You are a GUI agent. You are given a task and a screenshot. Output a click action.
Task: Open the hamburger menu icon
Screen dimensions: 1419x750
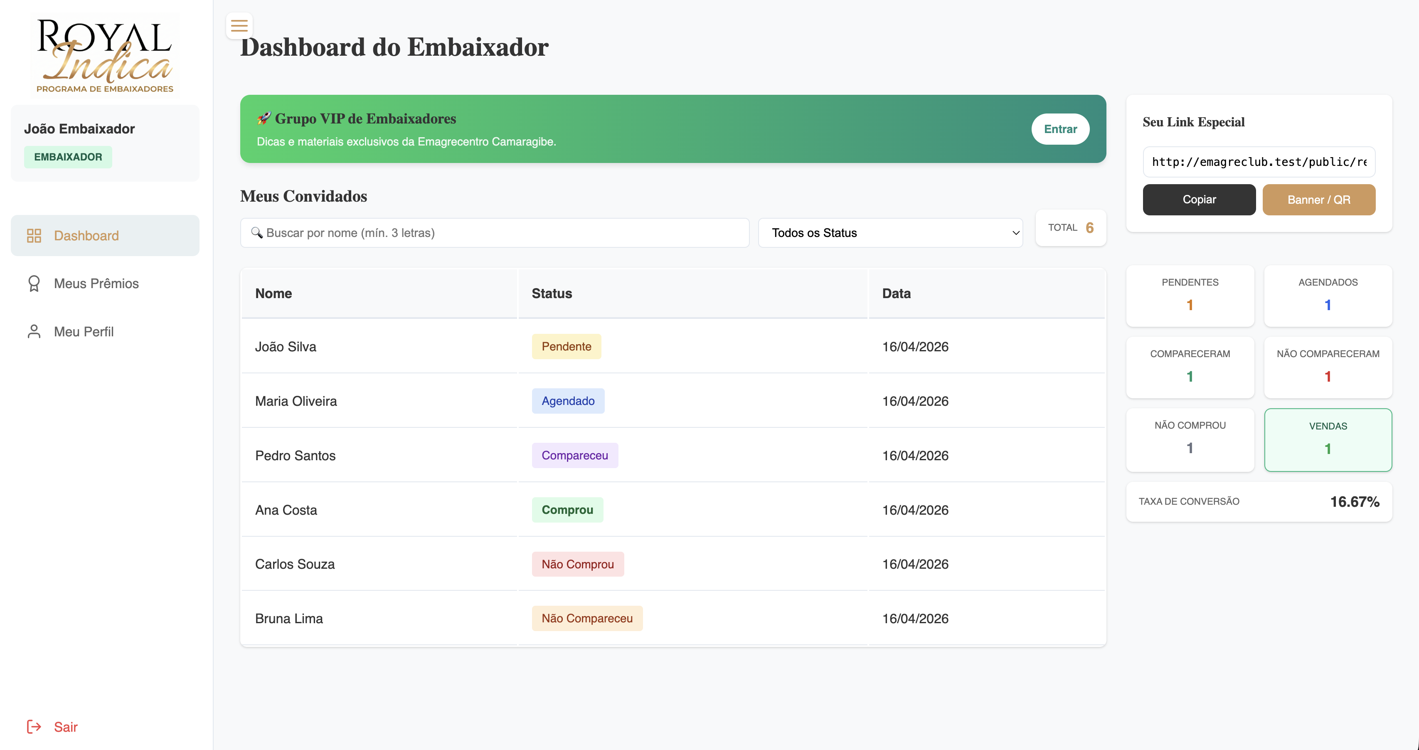[239, 25]
